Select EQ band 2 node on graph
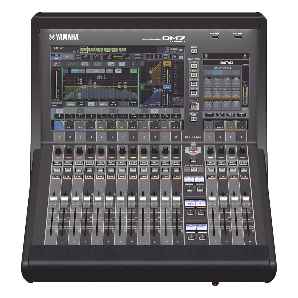Screen dimensions: 298x298 [x=95, y=87]
